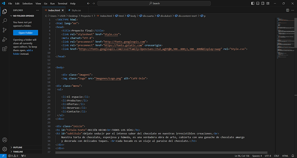
Task: Go back with the navigation arrow
Action: (88, 3)
